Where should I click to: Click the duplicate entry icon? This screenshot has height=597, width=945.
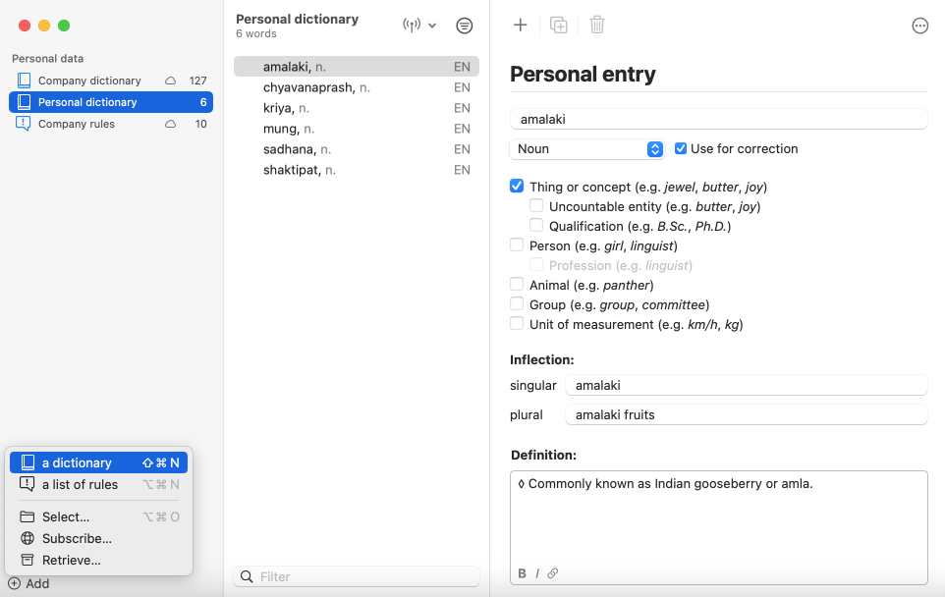558,26
